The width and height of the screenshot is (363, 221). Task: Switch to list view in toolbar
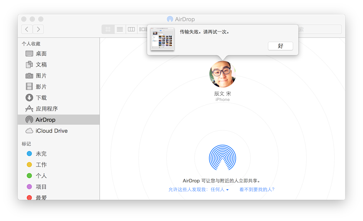click(120, 29)
